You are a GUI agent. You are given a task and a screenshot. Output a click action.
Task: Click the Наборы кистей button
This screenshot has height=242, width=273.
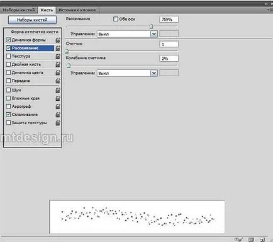[32, 20]
